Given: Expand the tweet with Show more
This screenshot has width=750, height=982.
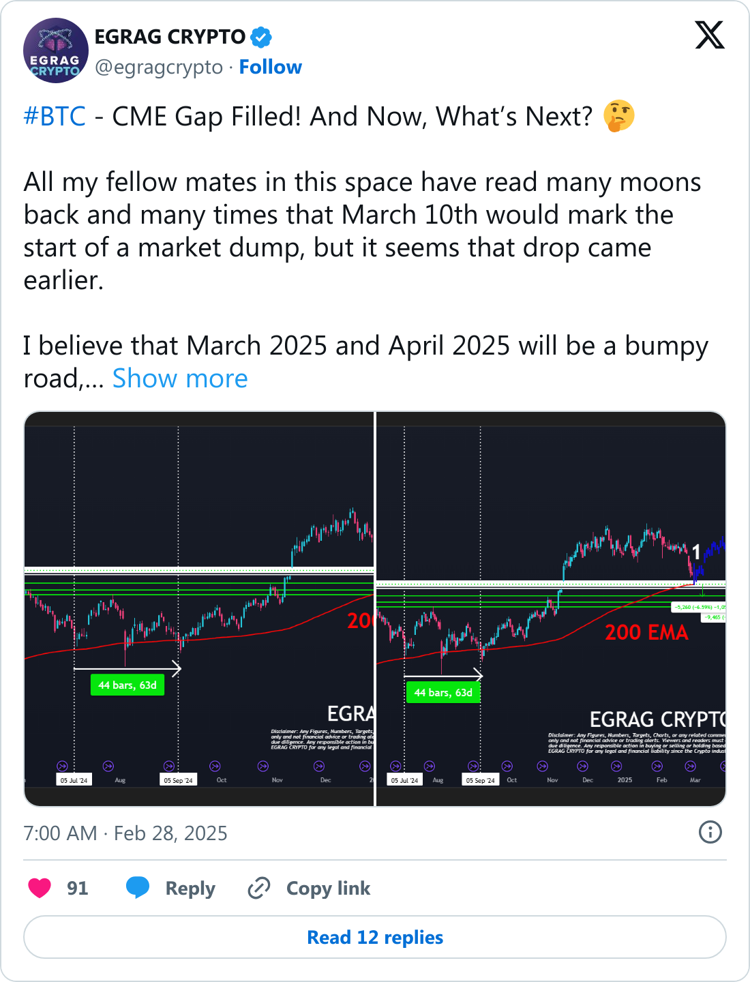Looking at the screenshot, I should point(180,378).
